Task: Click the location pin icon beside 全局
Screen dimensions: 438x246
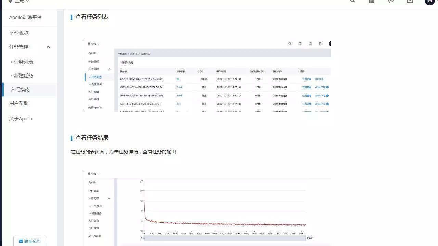Action: pyautogui.click(x=10, y=1)
